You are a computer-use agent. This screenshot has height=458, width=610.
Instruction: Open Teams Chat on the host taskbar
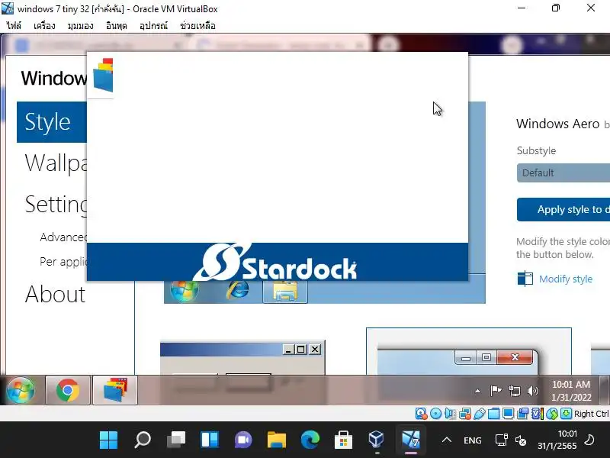[243, 440]
